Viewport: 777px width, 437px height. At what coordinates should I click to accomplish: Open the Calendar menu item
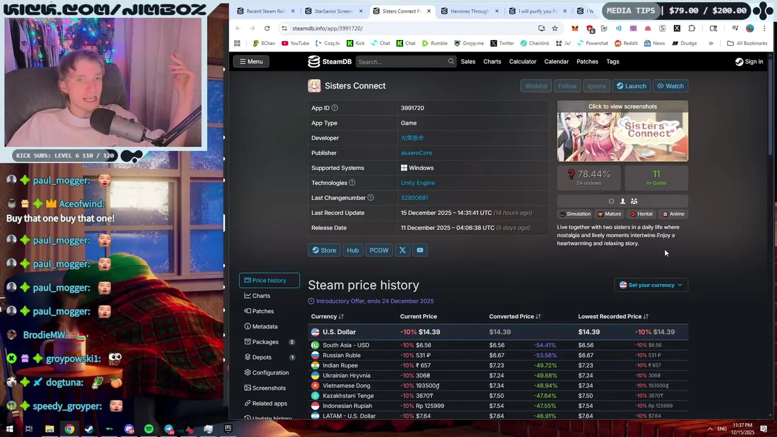click(557, 61)
